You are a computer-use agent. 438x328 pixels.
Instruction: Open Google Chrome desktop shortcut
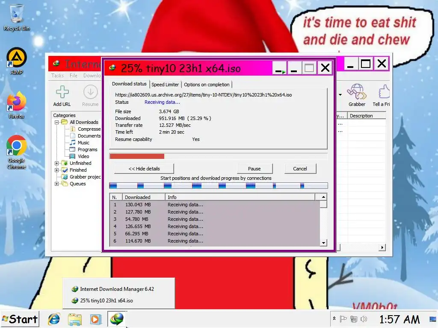tap(17, 152)
